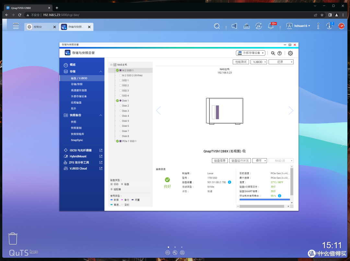This screenshot has height=261, width=350.
Task: Select 概述 in the sidebar
Action: tap(73, 65)
